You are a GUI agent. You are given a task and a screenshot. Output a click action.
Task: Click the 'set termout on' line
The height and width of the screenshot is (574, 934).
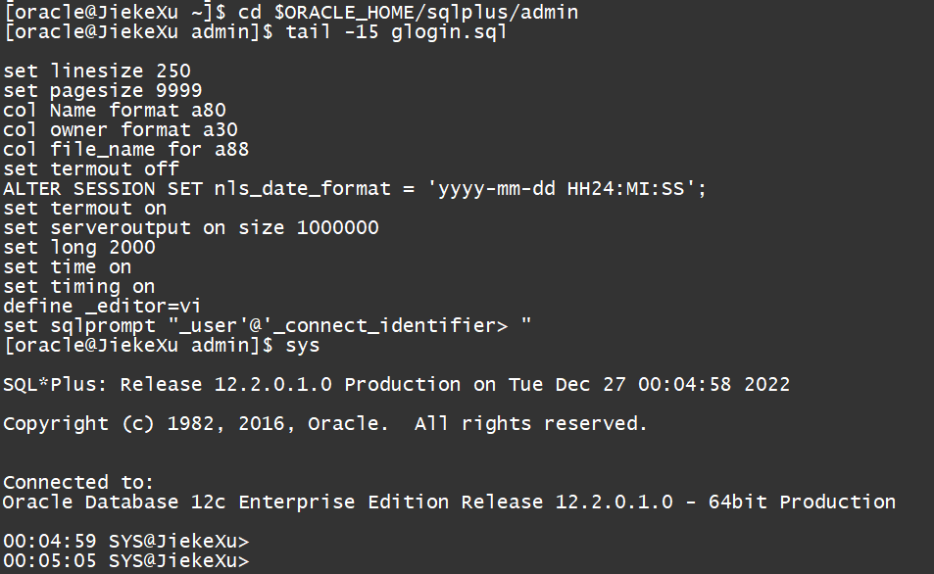tap(85, 209)
